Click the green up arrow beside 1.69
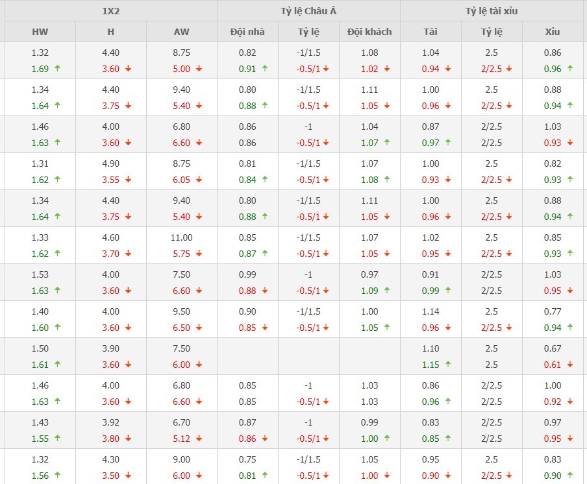Viewport: 587px width, 484px height. (57, 68)
